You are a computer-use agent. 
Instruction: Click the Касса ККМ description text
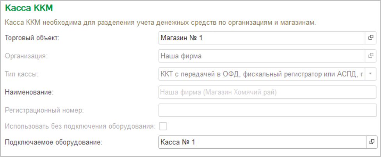pos(160,23)
